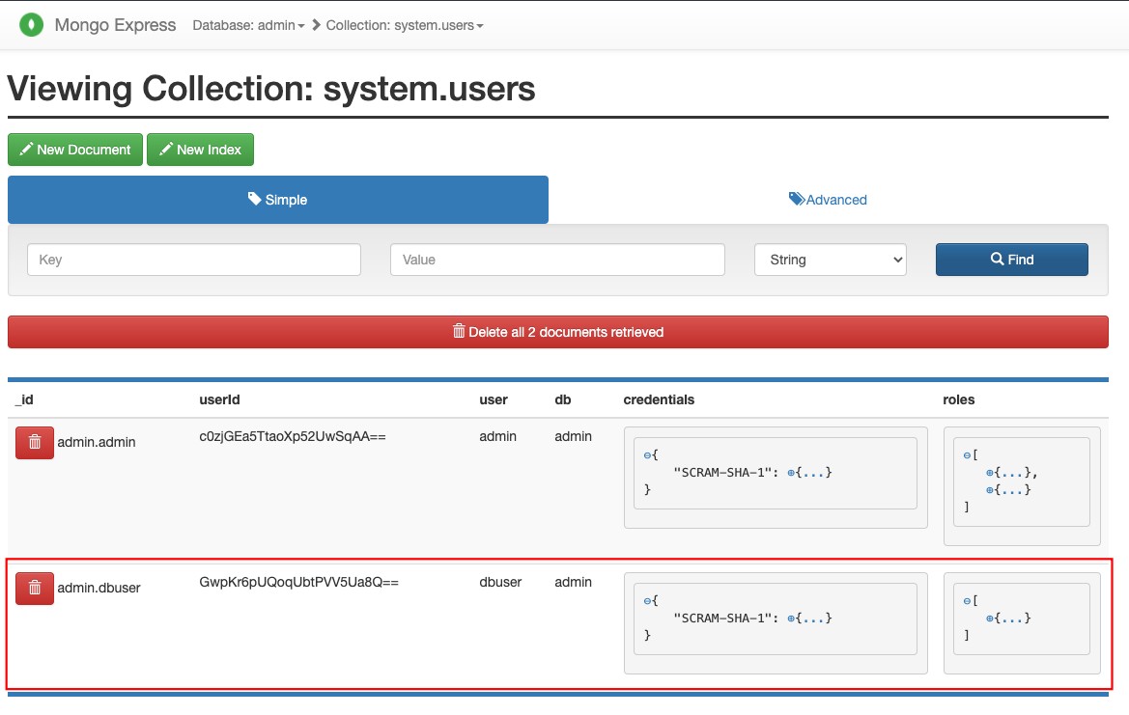
Task: Sort by the user column header
Action: point(494,399)
